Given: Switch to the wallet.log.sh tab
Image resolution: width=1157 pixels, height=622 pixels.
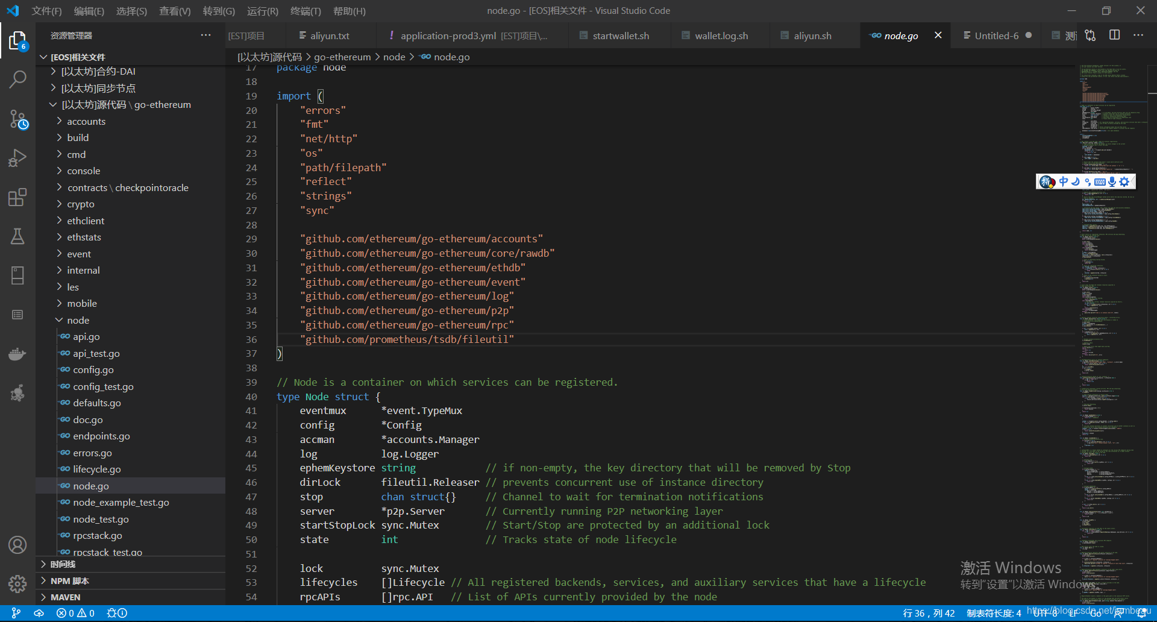Looking at the screenshot, I should coord(721,36).
